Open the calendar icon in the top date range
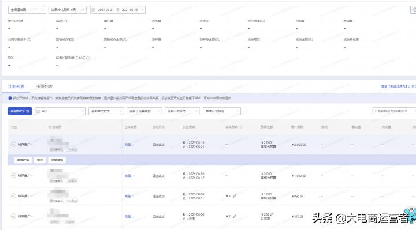 point(93,10)
